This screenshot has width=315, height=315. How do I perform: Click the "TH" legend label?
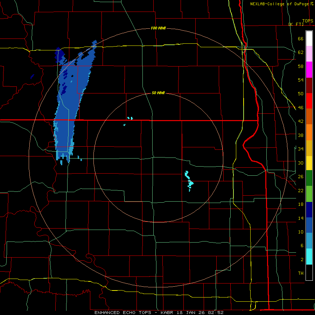(301, 273)
